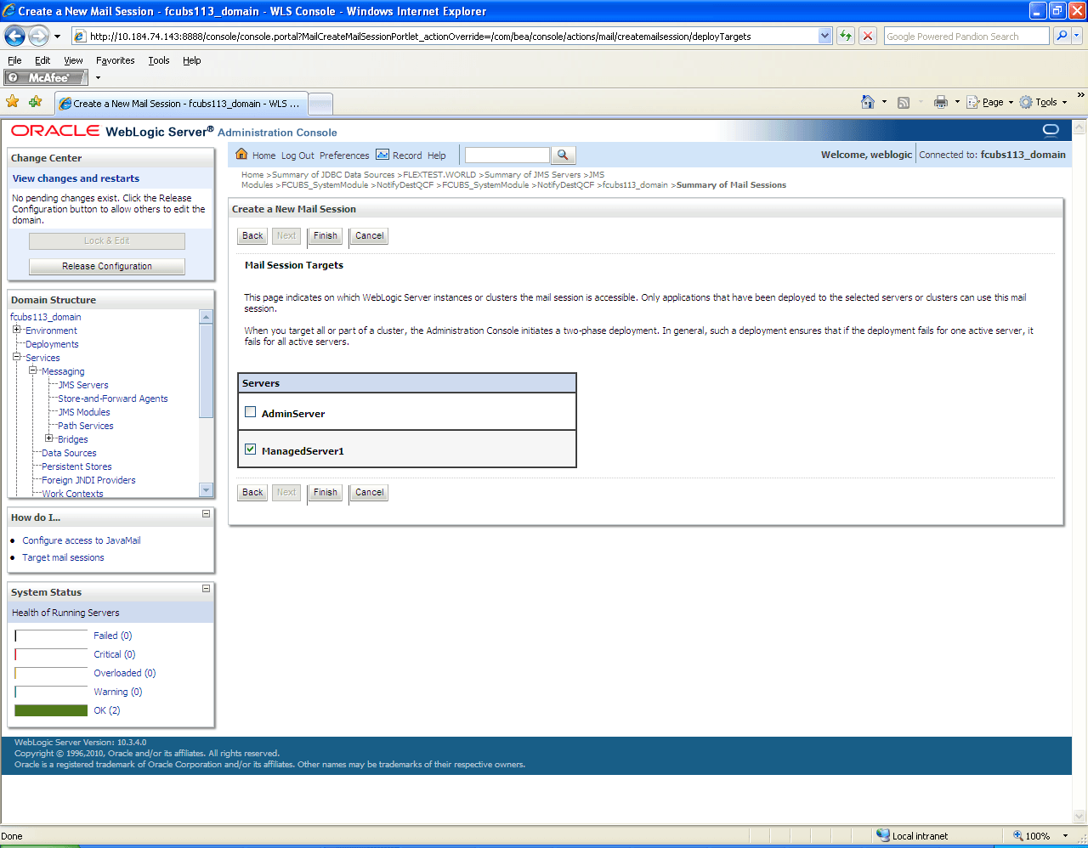The height and width of the screenshot is (848, 1088).
Task: Click the Record icon in console toolbar
Action: pos(382,155)
